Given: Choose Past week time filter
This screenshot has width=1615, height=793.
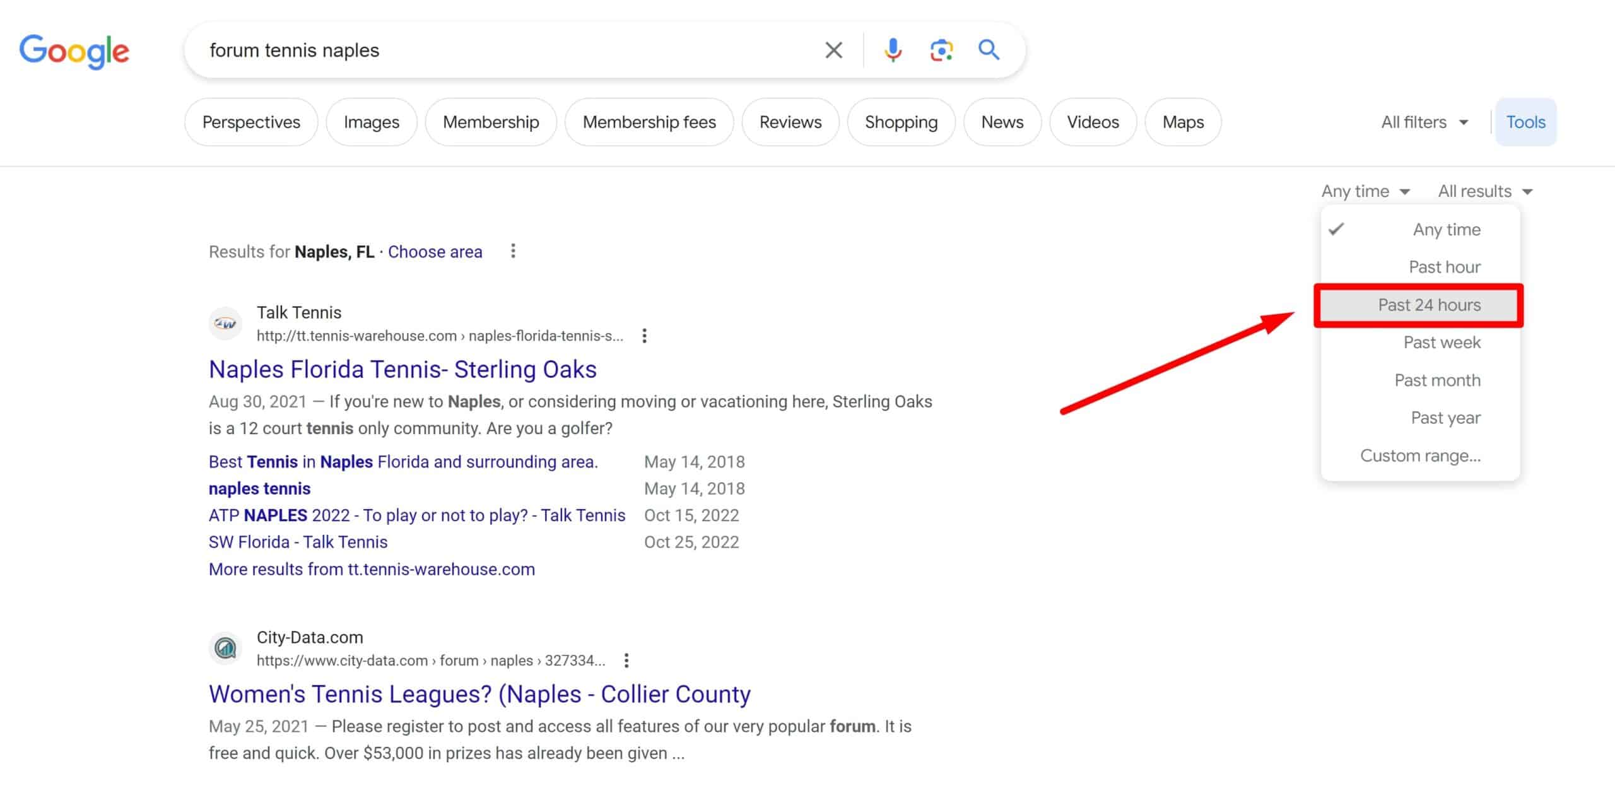Looking at the screenshot, I should pyautogui.click(x=1442, y=343).
